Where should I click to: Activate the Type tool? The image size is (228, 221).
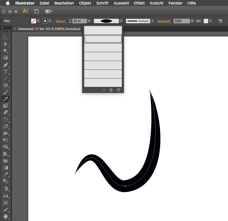pyautogui.click(x=6, y=72)
